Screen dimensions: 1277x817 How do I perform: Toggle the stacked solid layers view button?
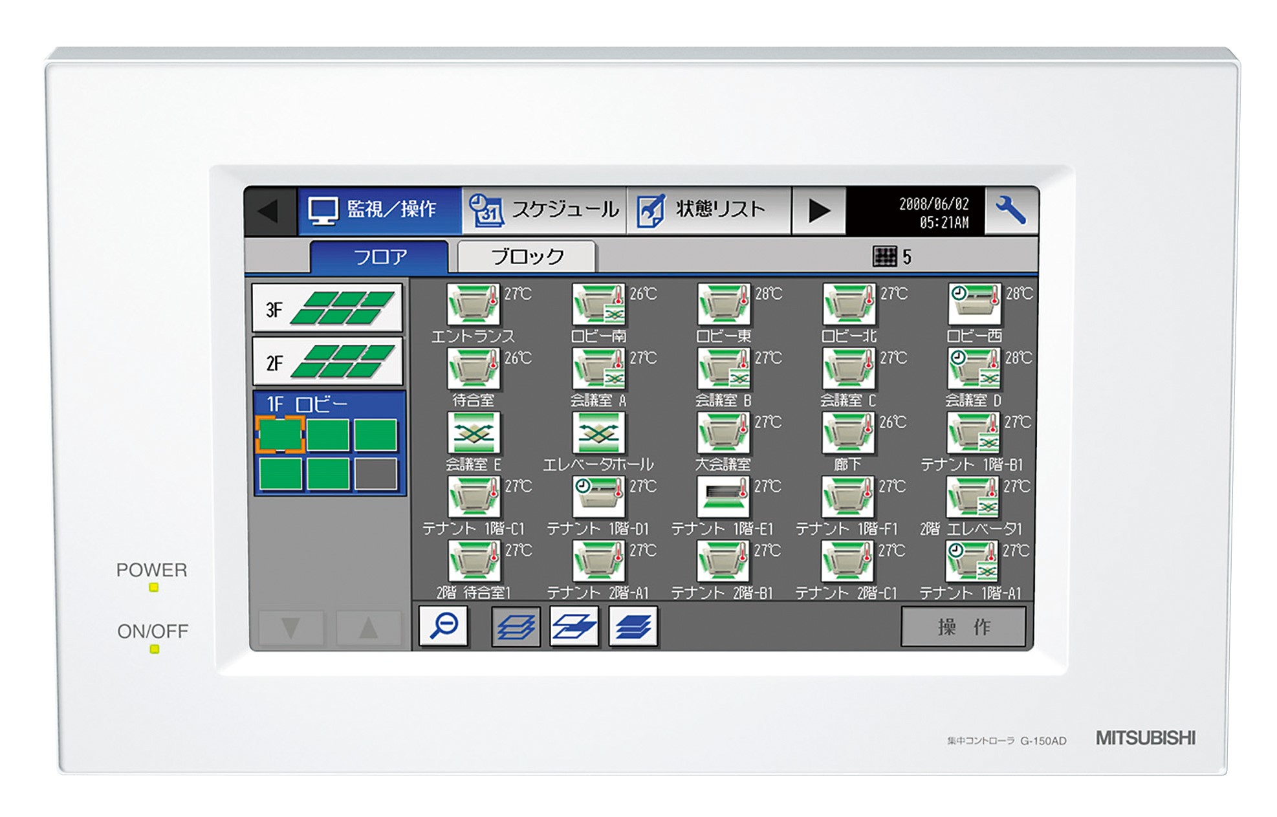point(633,626)
